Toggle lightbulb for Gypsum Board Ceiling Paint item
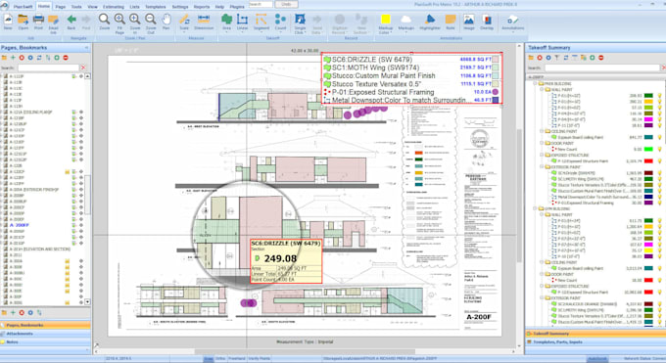 pos(659,138)
